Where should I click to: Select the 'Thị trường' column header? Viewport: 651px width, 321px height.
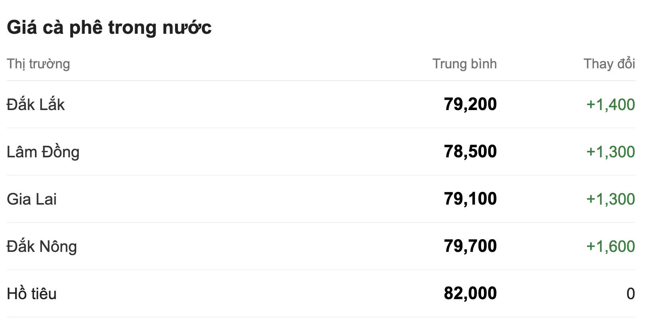click(x=38, y=64)
